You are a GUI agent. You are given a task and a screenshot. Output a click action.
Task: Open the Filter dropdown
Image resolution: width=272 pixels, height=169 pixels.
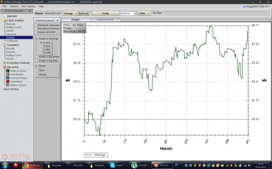coord(144,13)
